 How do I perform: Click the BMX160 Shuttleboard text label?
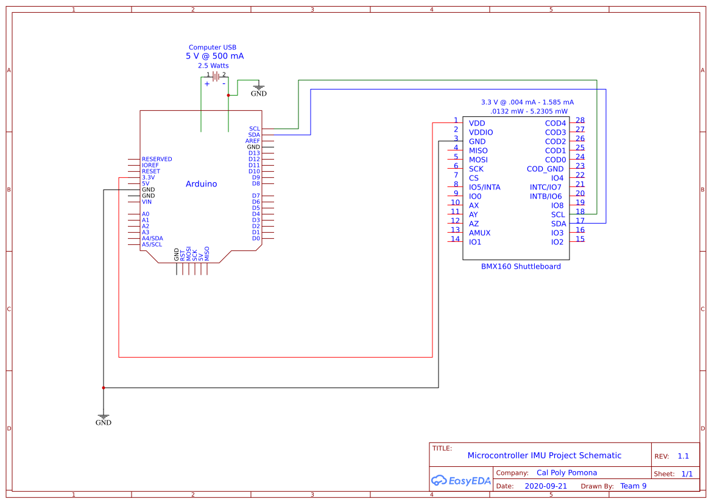coord(521,266)
